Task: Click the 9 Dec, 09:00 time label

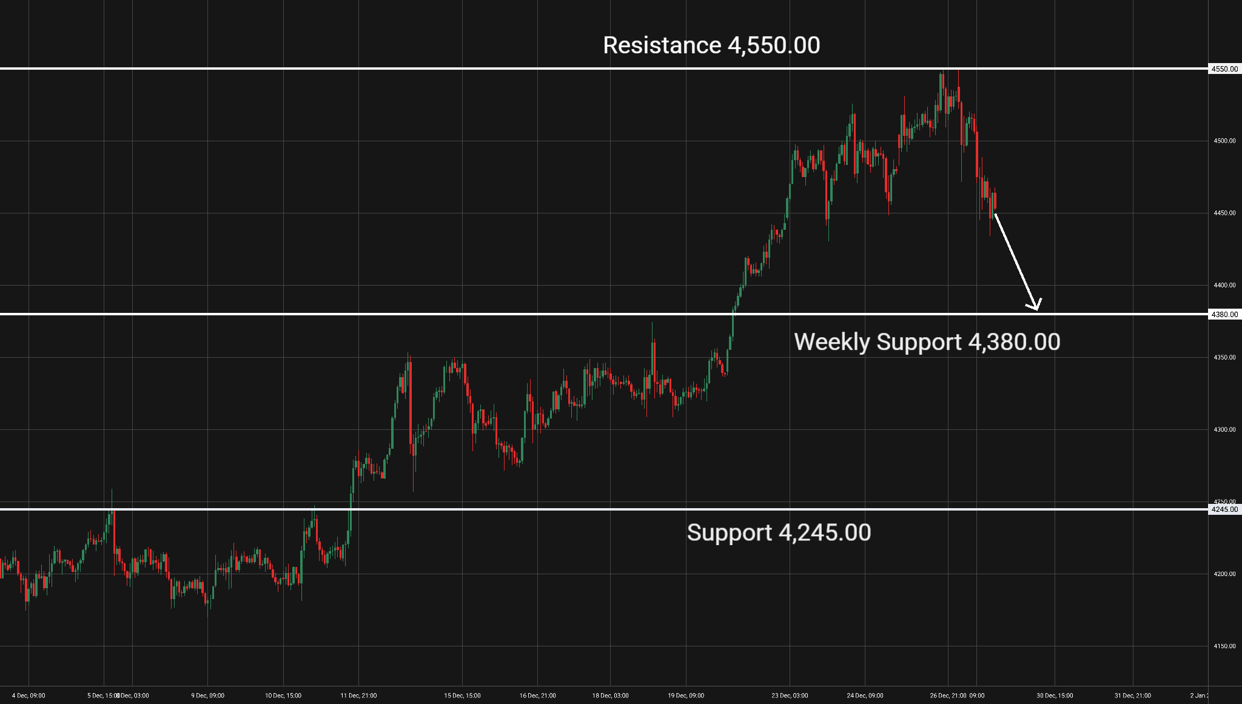Action: pos(207,696)
